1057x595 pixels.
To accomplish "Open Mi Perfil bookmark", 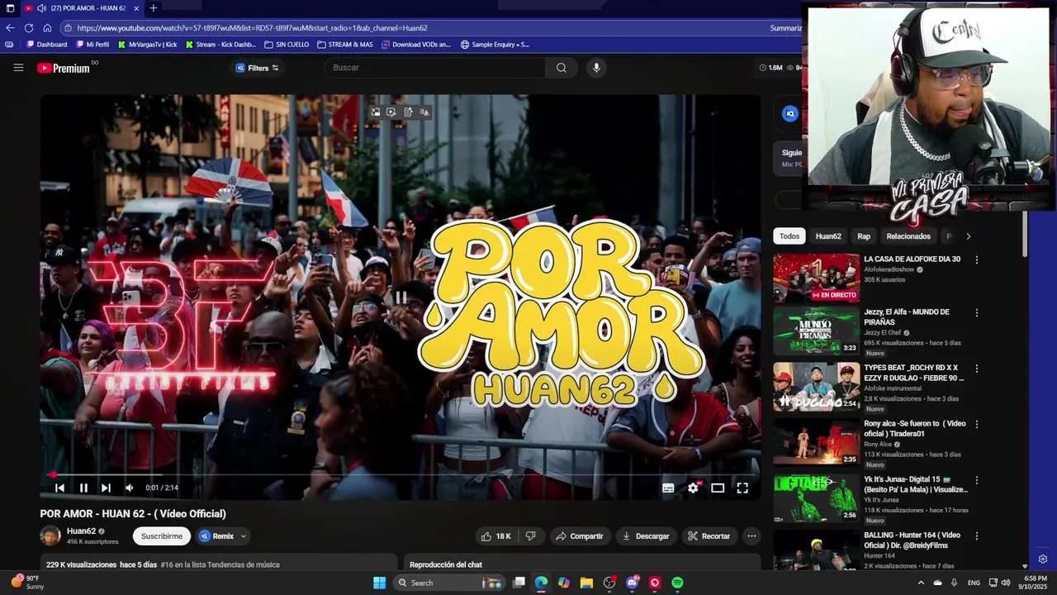I will point(92,45).
